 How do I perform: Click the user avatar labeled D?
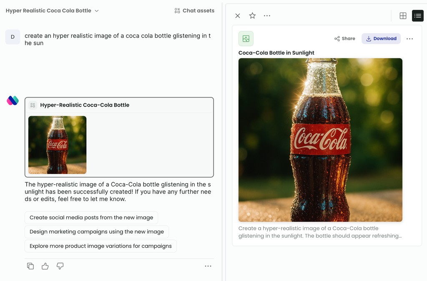(13, 37)
